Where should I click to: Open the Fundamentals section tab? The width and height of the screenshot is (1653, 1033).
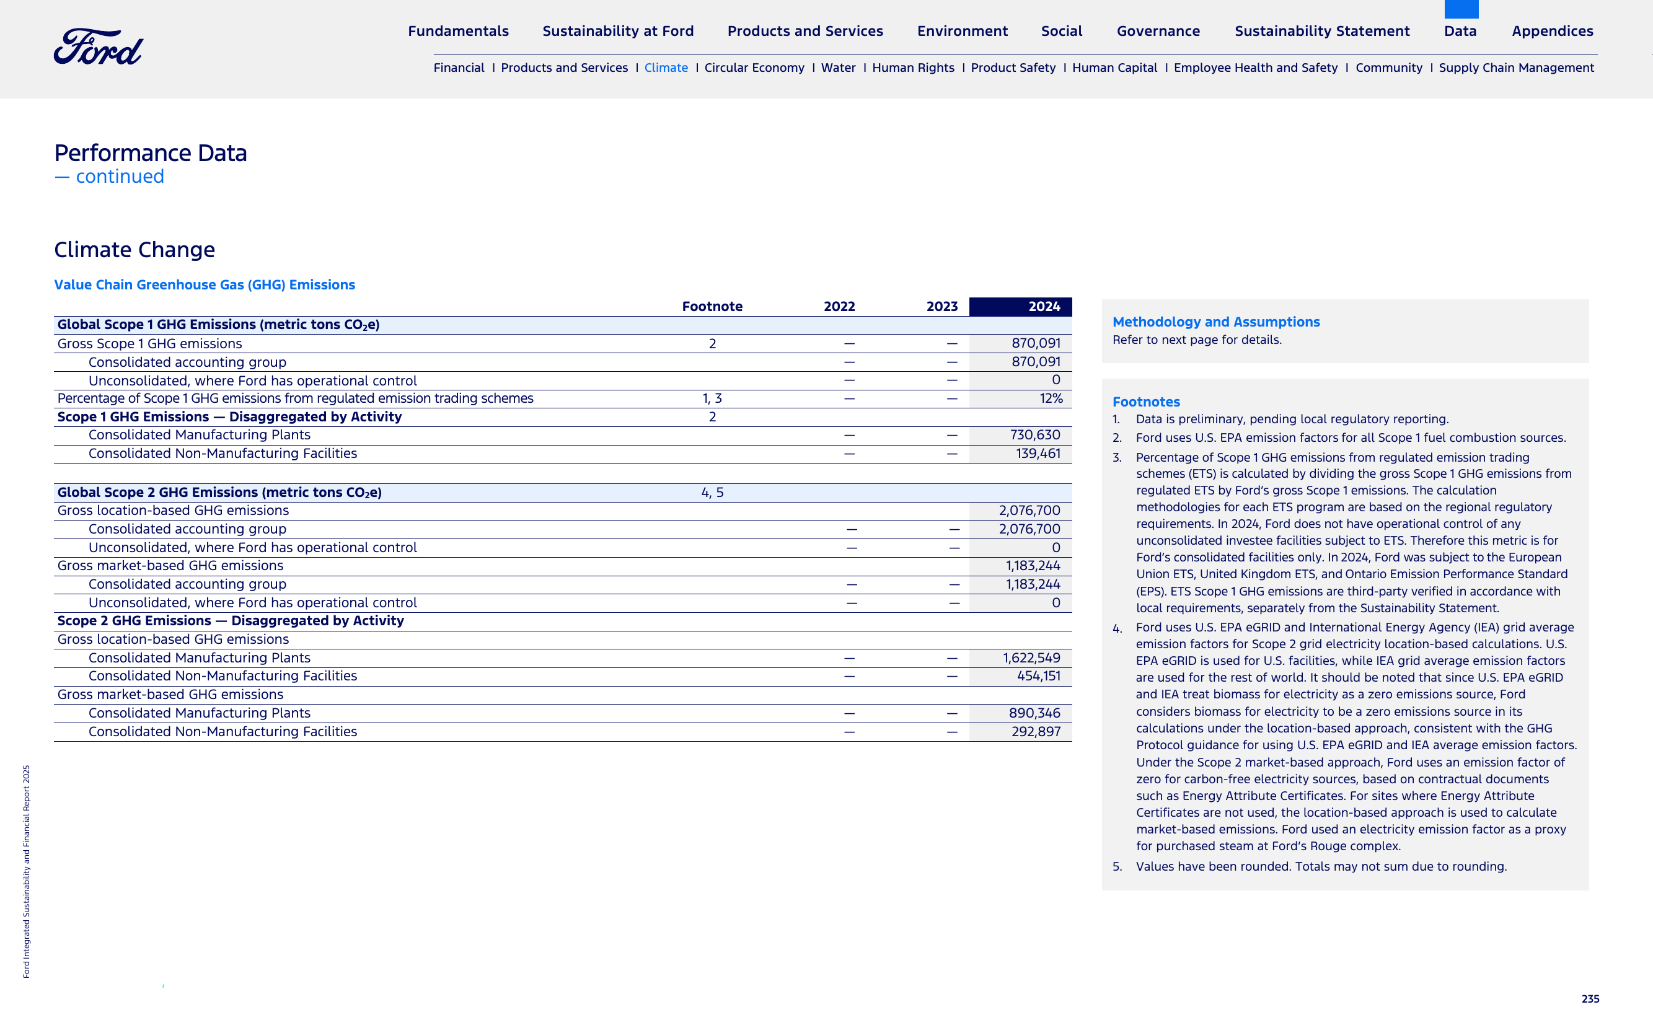tap(459, 31)
